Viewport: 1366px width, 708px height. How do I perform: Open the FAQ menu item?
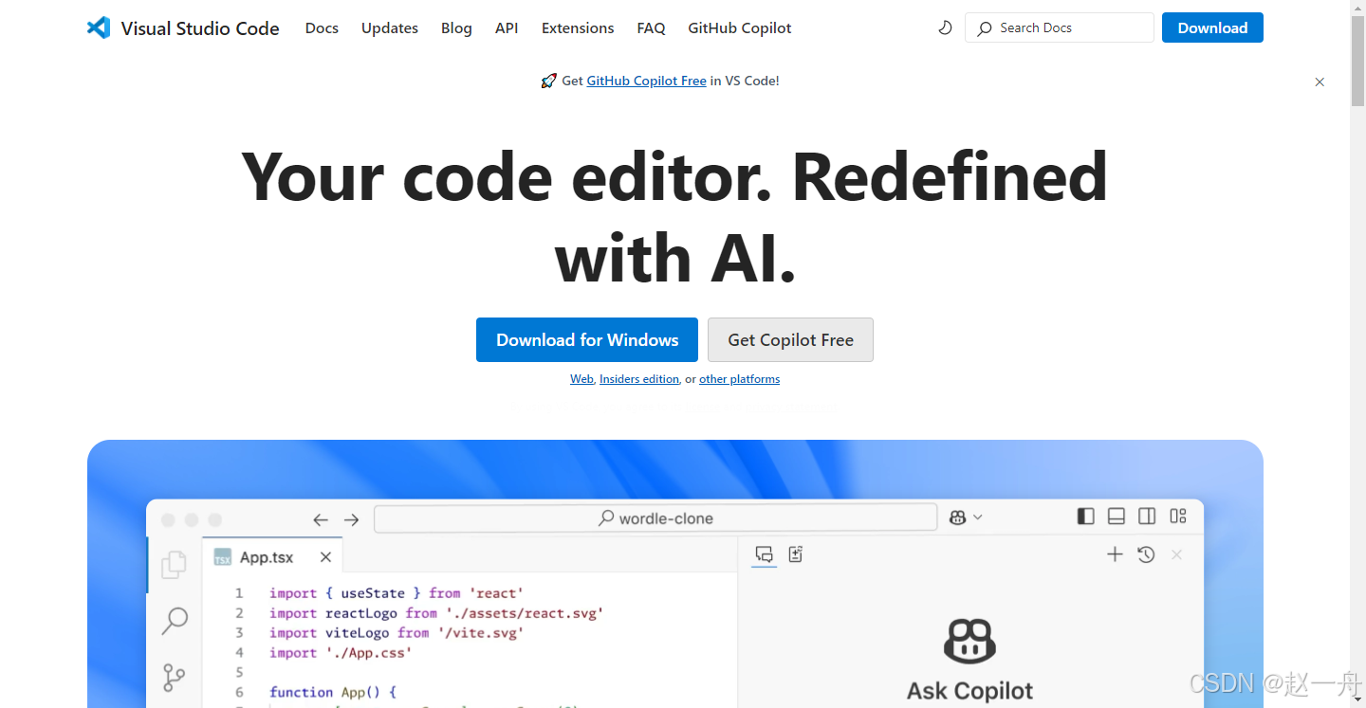pos(651,28)
